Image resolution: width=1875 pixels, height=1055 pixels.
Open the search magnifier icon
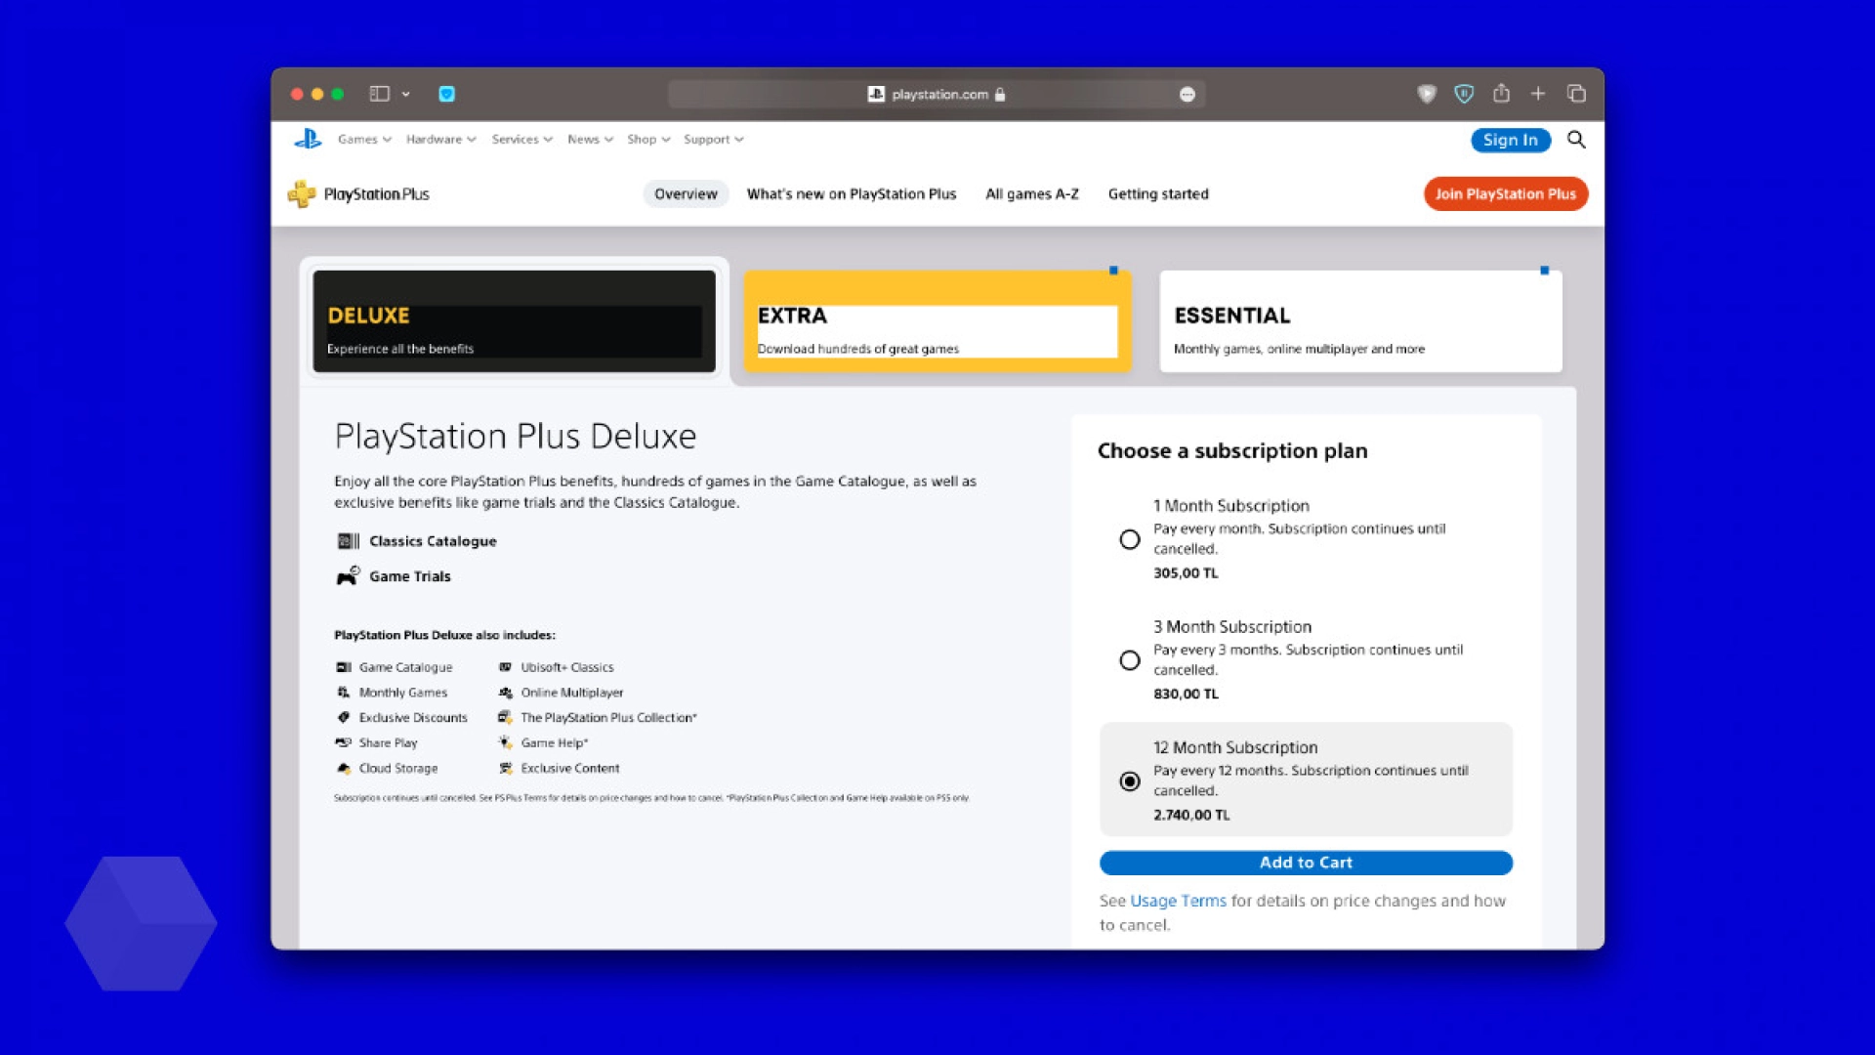[x=1576, y=140]
